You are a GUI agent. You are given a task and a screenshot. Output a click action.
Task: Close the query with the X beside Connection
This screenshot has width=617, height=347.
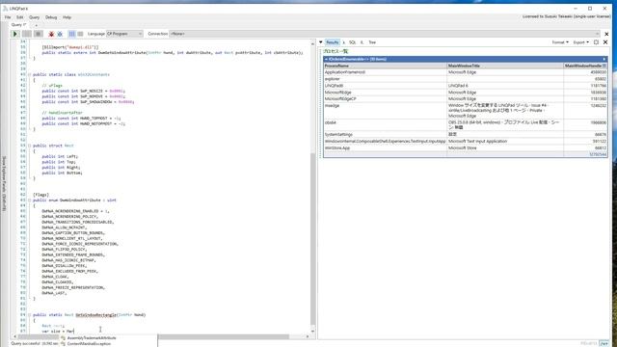(606, 35)
